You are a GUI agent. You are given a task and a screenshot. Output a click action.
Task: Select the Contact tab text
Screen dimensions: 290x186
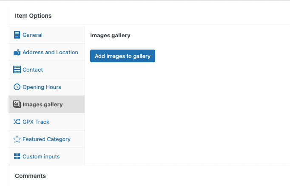(33, 69)
